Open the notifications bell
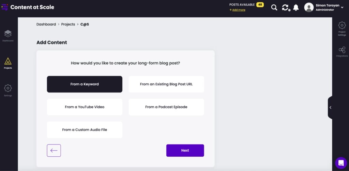The height and width of the screenshot is (171, 349). point(296,7)
